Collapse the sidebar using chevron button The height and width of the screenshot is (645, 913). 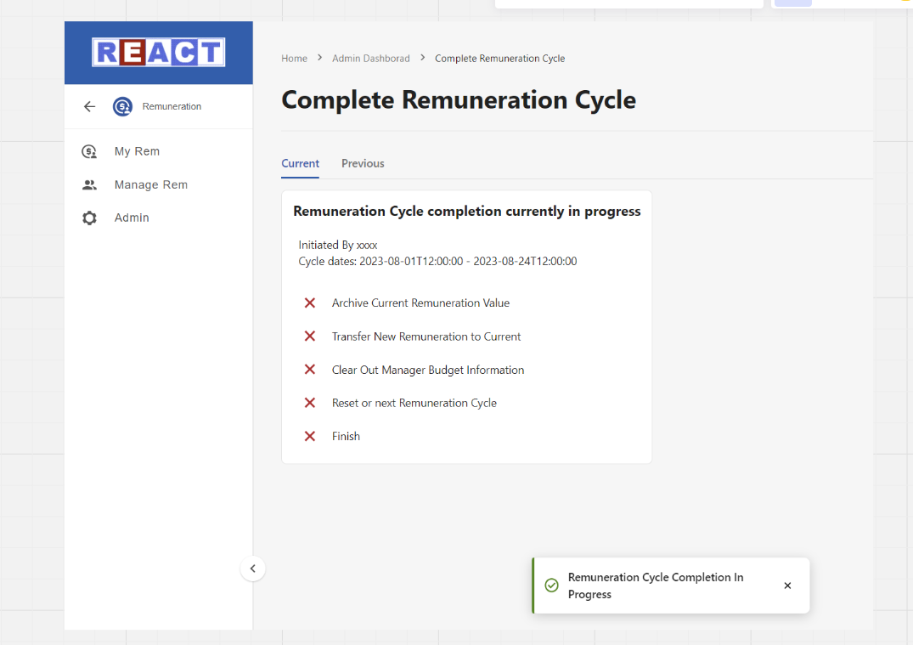[252, 569]
